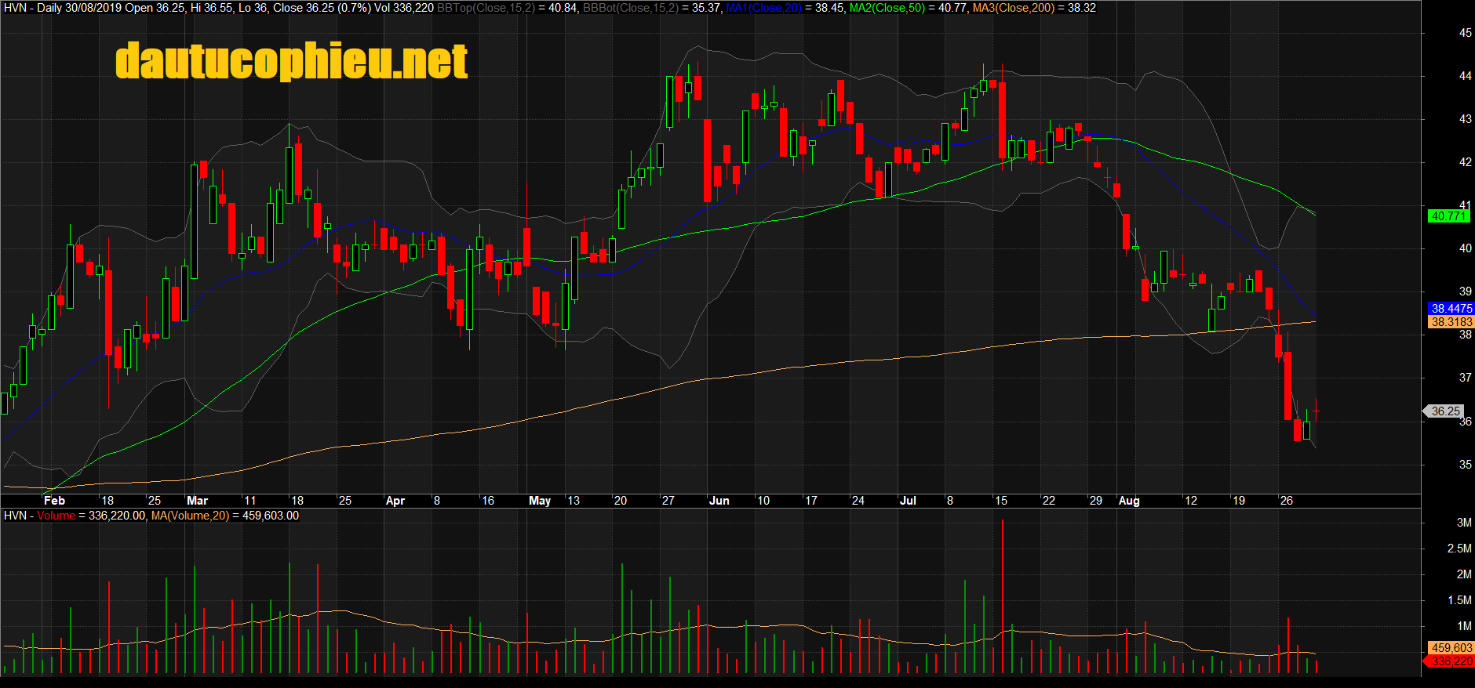Screen dimensions: 1475x688
Task: Click the red 336,220 tag on volume axis
Action: tap(1451, 661)
